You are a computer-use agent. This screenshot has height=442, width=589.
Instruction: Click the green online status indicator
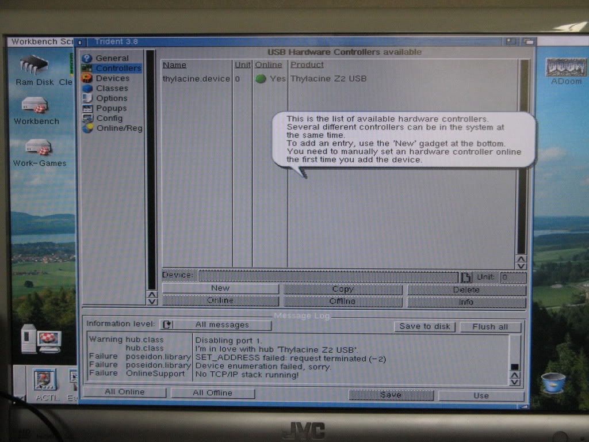pos(261,79)
